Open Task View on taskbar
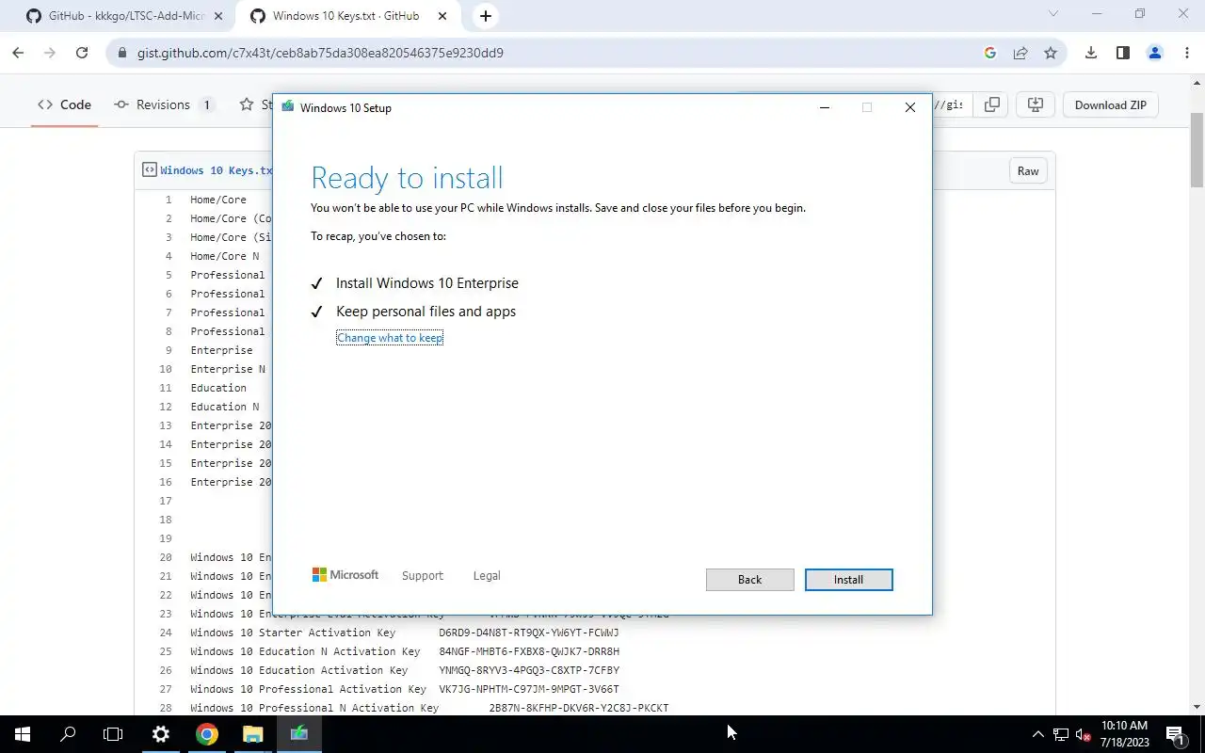1205x753 pixels. (113, 734)
